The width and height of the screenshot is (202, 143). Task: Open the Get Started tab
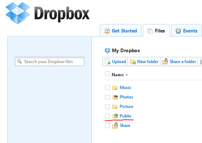coord(121,30)
